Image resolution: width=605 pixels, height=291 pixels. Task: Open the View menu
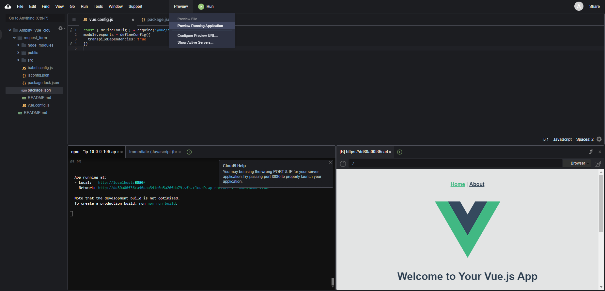pos(59,7)
